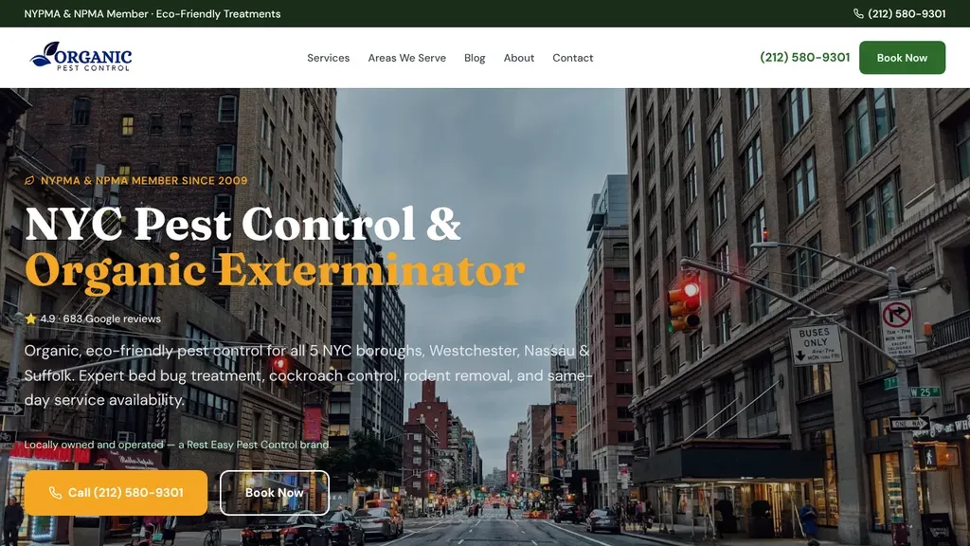Click the phone icon in the top bar
This screenshot has height=546, width=970.
click(858, 13)
